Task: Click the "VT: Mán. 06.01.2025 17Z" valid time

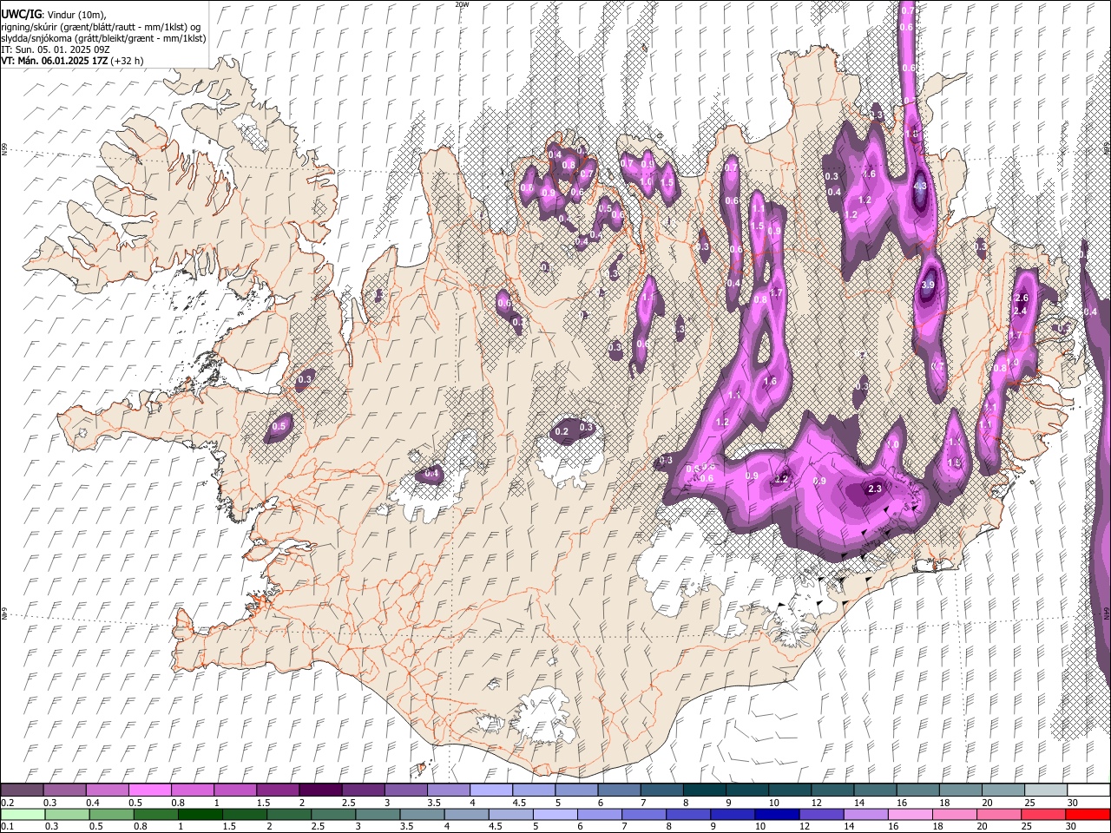Action: point(54,61)
